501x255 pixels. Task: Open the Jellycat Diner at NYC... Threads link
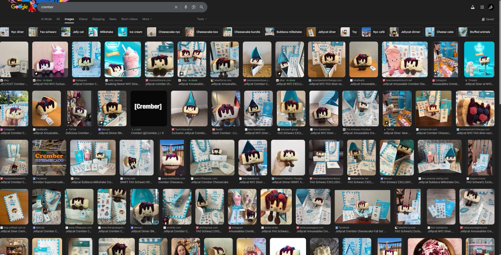tap(479, 84)
